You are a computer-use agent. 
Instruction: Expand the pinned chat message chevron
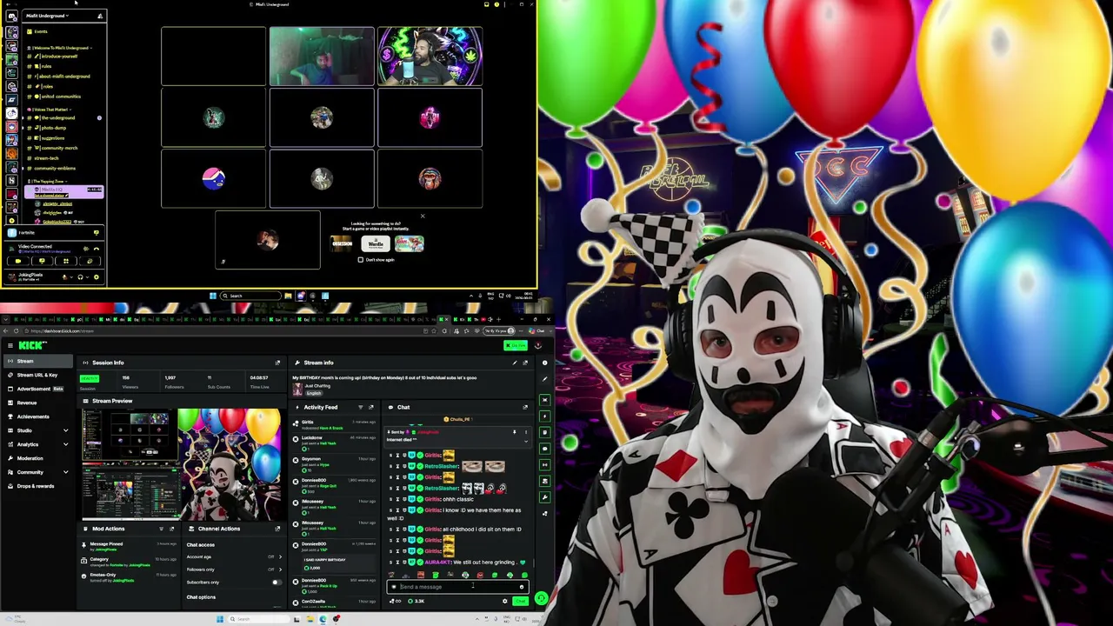[x=525, y=441]
